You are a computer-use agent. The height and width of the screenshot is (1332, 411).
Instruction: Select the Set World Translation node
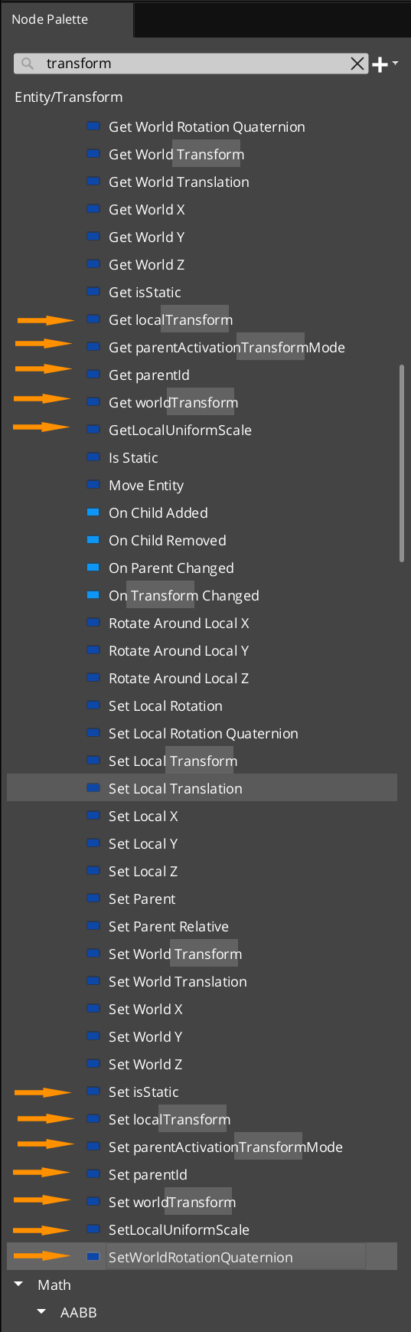pos(178,981)
